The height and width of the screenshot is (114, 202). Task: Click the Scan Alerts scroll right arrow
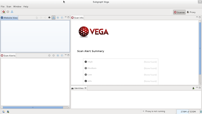[x=68, y=107]
